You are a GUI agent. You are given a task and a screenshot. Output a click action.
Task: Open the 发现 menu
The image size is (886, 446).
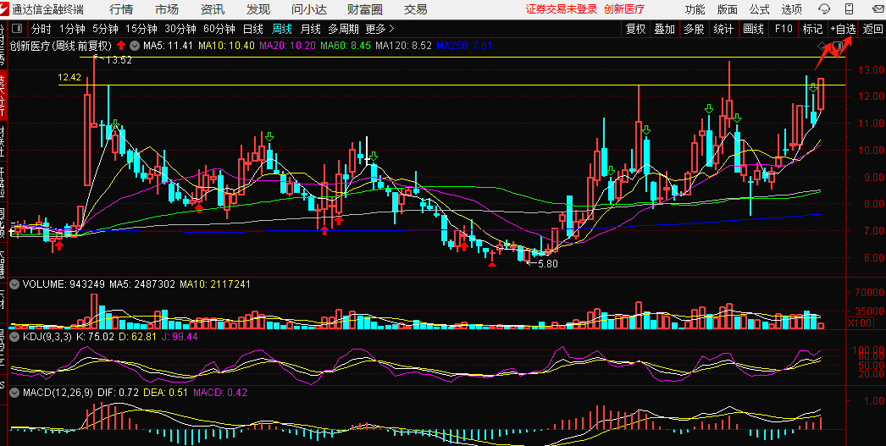click(257, 9)
